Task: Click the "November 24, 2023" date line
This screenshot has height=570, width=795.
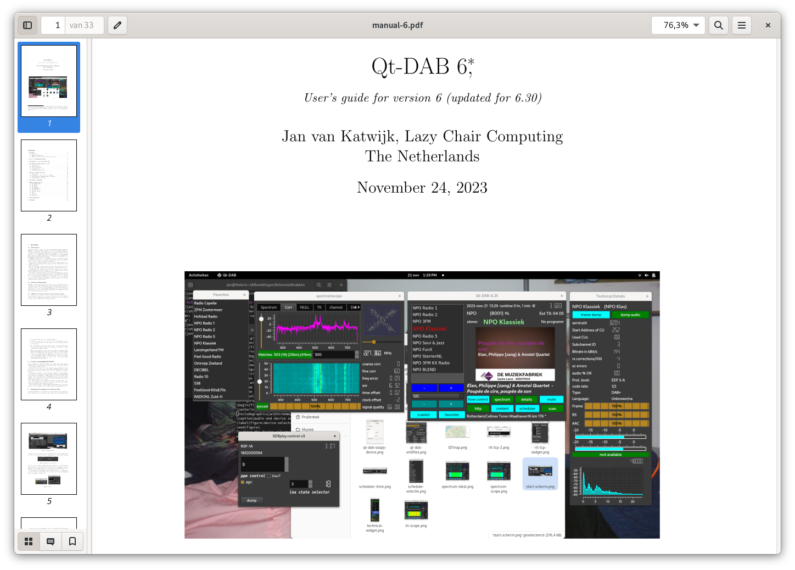Action: click(422, 188)
